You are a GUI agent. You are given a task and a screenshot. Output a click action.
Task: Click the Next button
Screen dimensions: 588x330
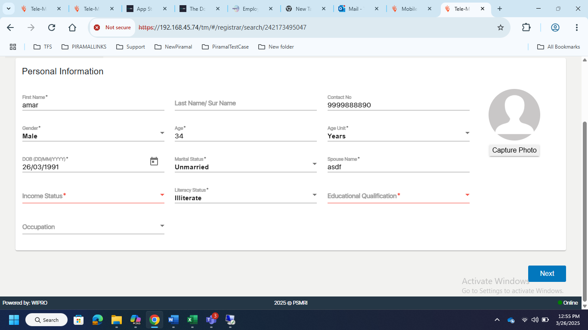pos(547,274)
